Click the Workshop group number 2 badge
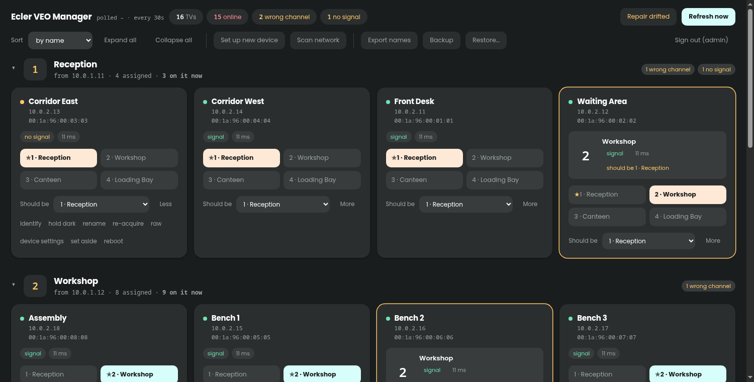The image size is (754, 382). 35,286
